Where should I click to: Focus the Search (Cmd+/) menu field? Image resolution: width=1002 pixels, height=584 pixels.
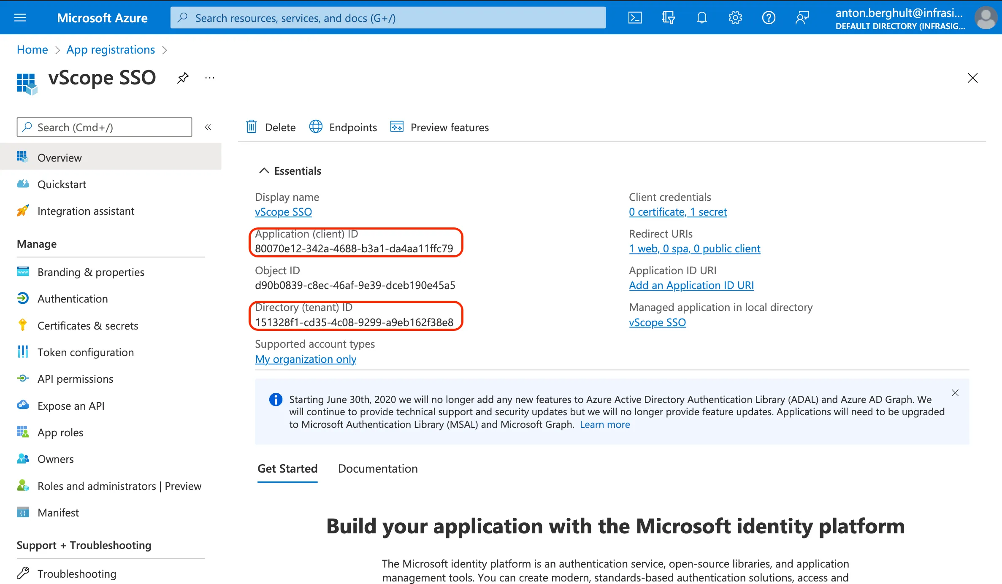(x=104, y=127)
